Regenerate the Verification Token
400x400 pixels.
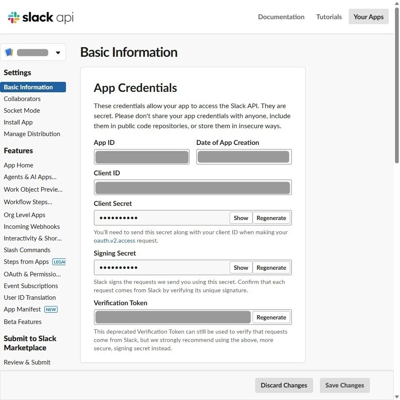tap(271, 318)
